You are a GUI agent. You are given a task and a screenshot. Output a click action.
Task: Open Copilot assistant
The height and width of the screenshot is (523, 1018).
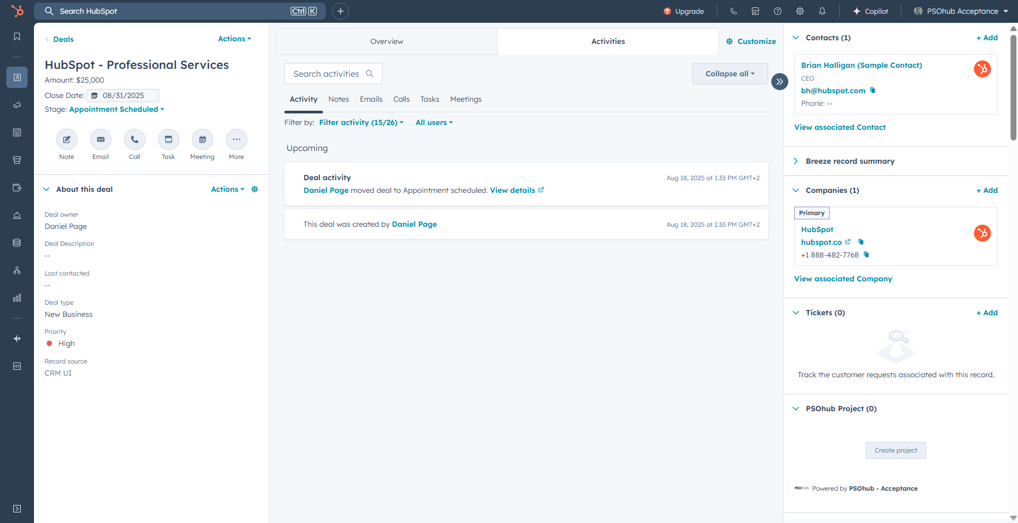coord(871,11)
